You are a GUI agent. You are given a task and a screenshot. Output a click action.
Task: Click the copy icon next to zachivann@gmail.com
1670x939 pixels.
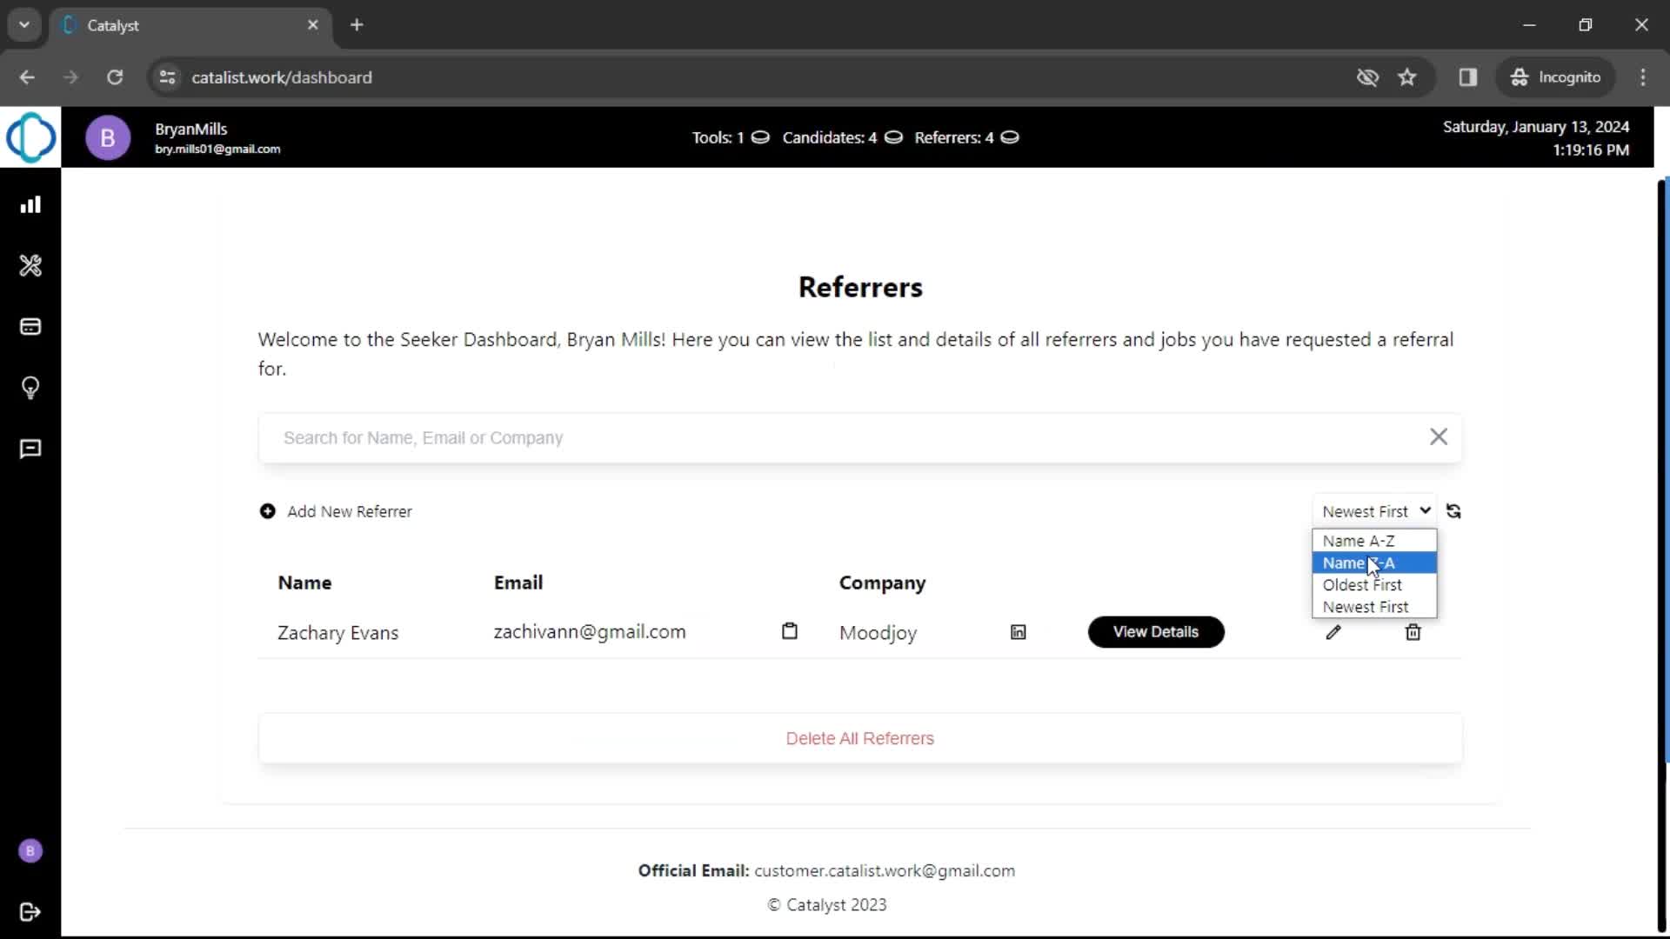point(789,630)
